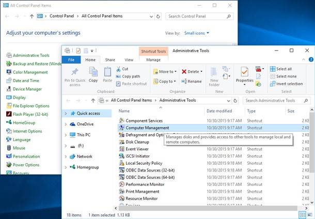Click the horizontal scrollbar in file list
315x219 pixels.
(208, 208)
